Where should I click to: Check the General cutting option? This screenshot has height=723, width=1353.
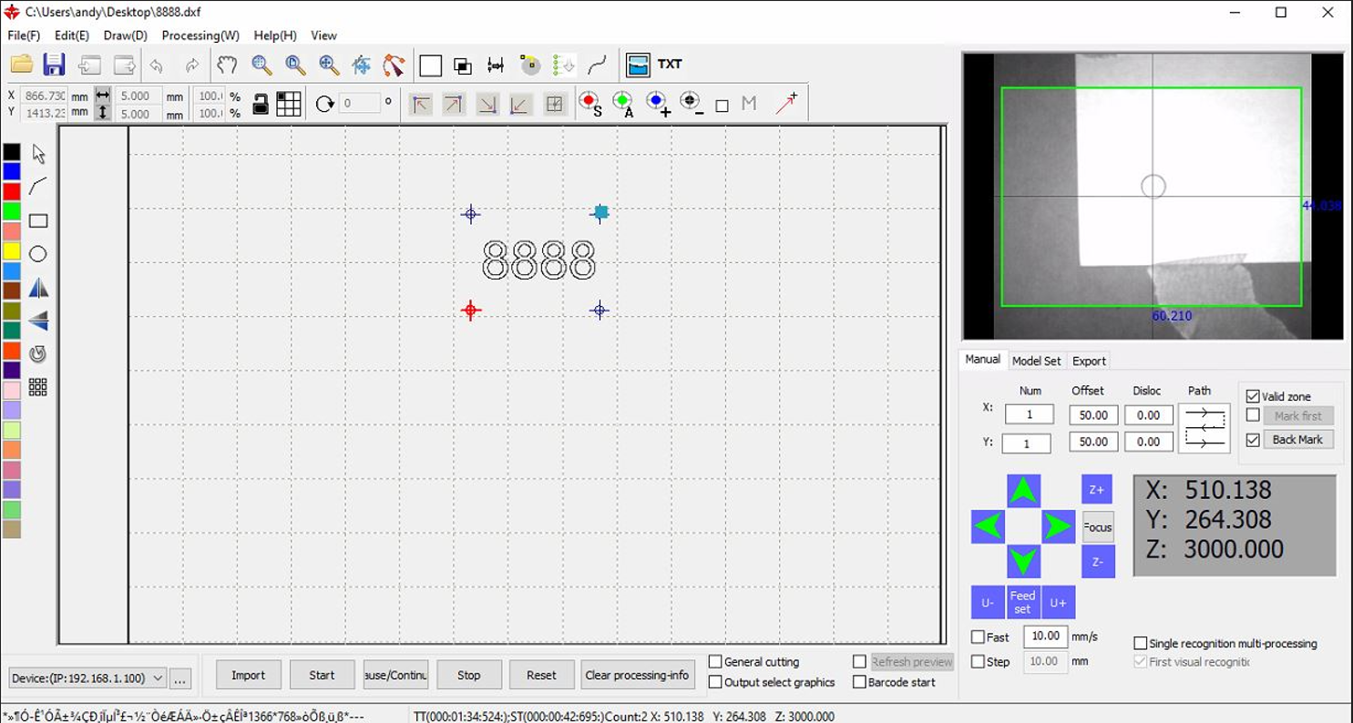(715, 662)
